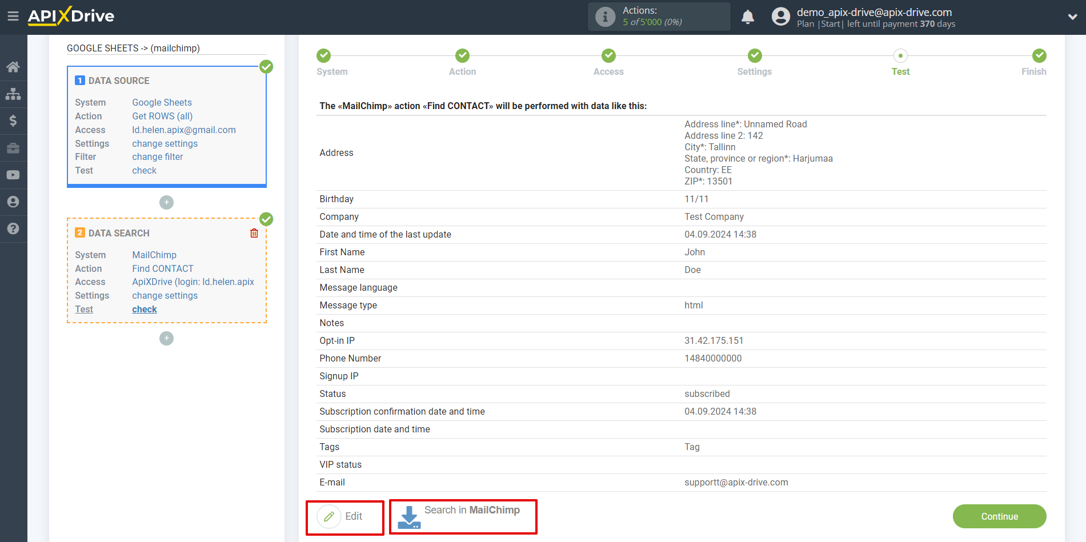Click change settings in Data Source

tap(165, 143)
